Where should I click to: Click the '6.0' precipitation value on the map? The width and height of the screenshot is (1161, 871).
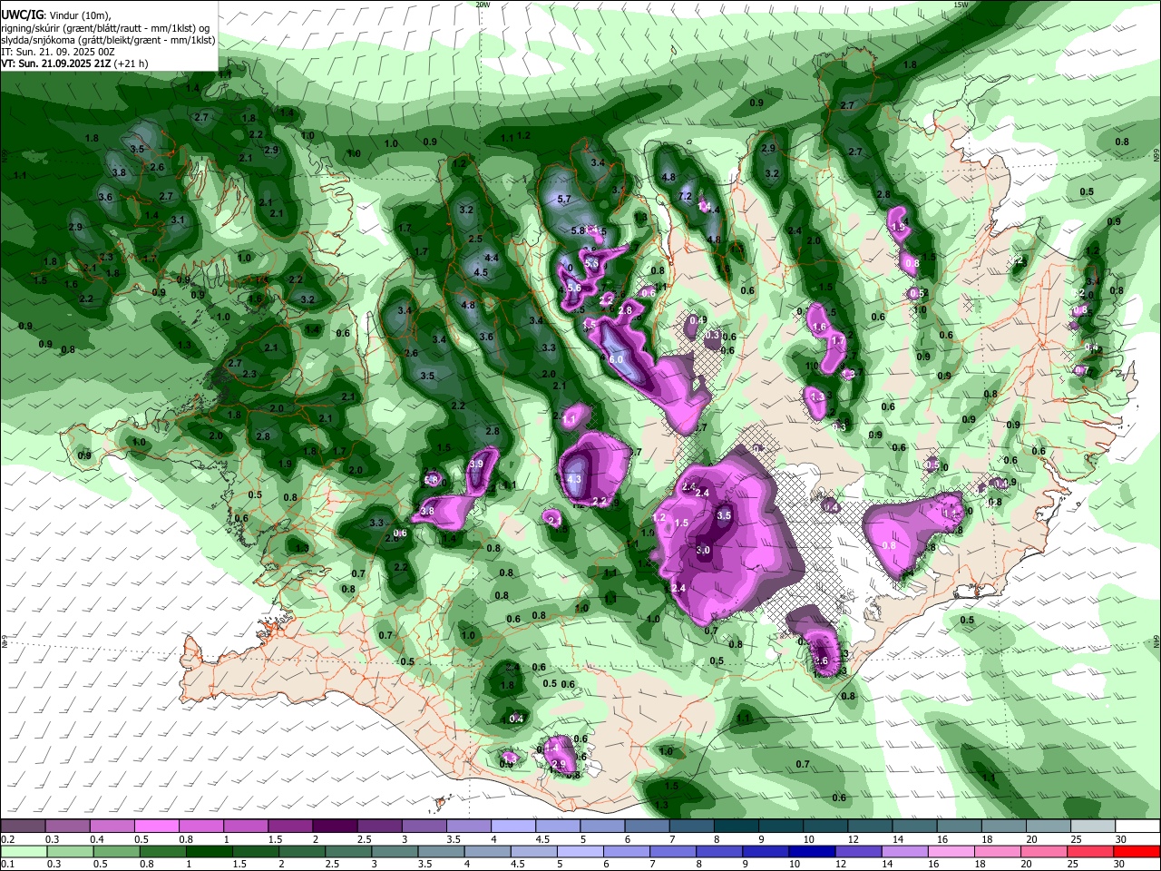[616, 359]
